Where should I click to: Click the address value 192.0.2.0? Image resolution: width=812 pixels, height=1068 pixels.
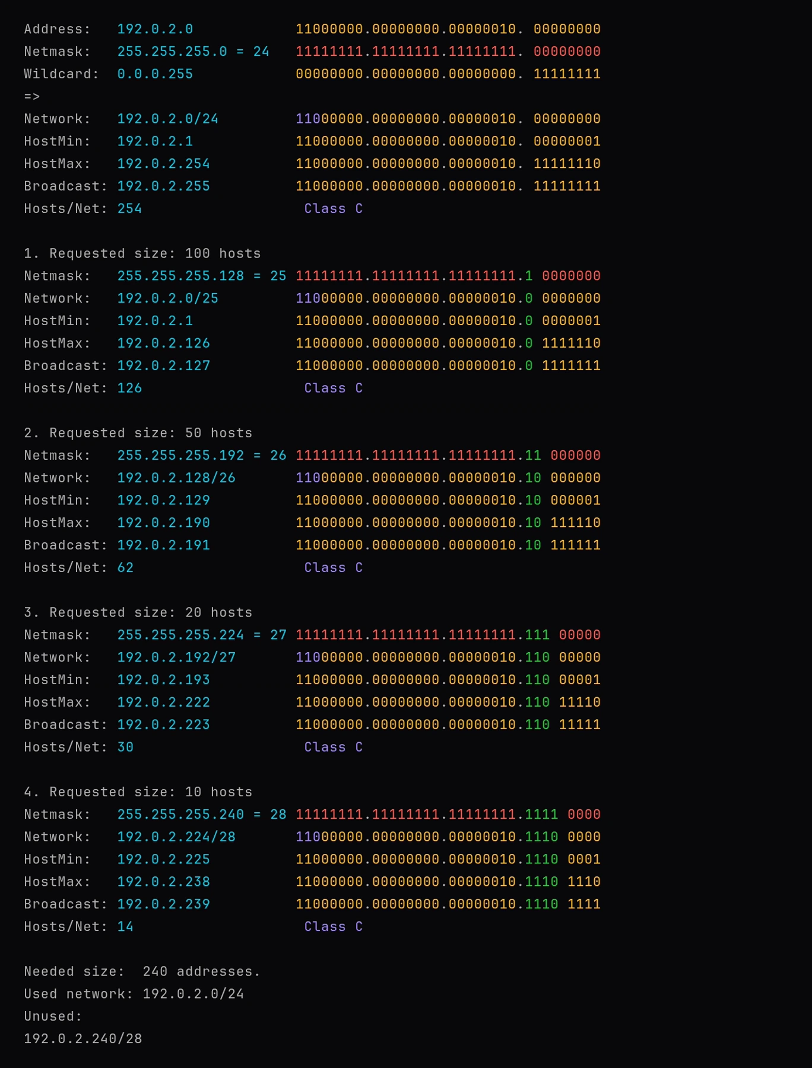[155, 29]
